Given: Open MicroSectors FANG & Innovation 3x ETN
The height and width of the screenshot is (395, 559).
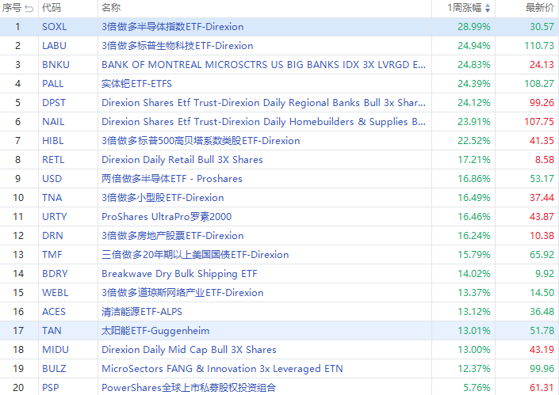Looking at the screenshot, I should tap(222, 369).
